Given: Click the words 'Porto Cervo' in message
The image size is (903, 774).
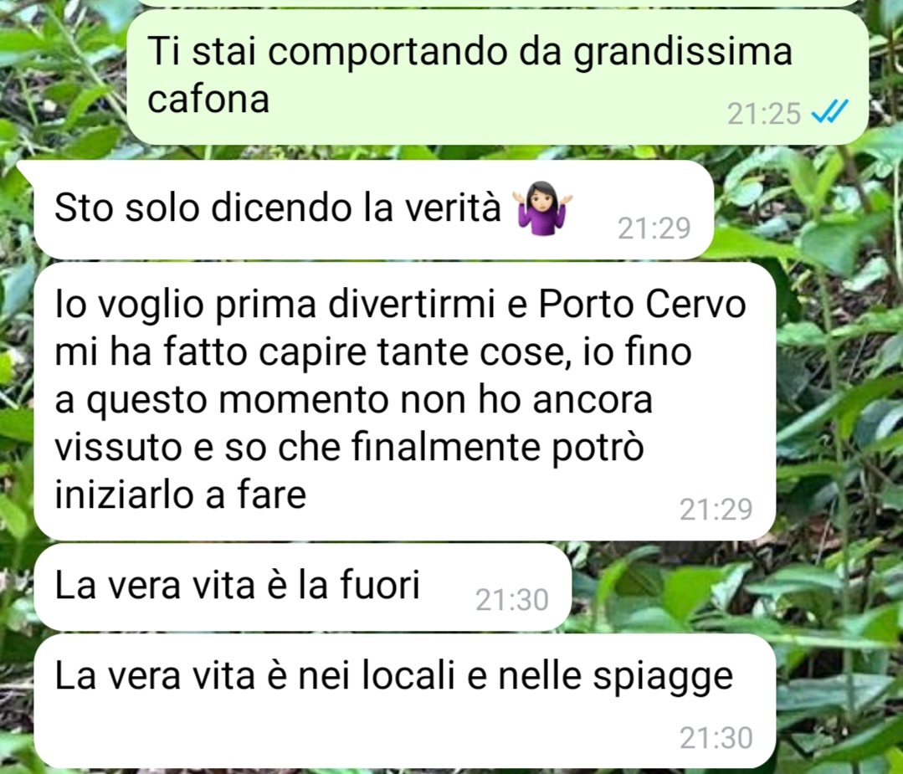Looking at the screenshot, I should tap(642, 304).
